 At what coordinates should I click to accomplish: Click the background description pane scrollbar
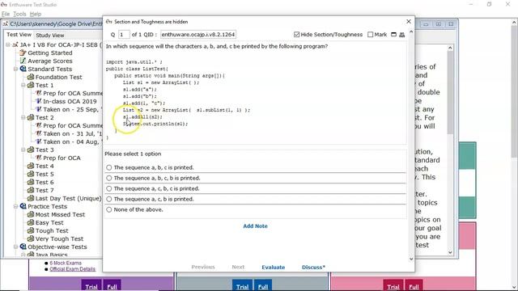pos(450,150)
